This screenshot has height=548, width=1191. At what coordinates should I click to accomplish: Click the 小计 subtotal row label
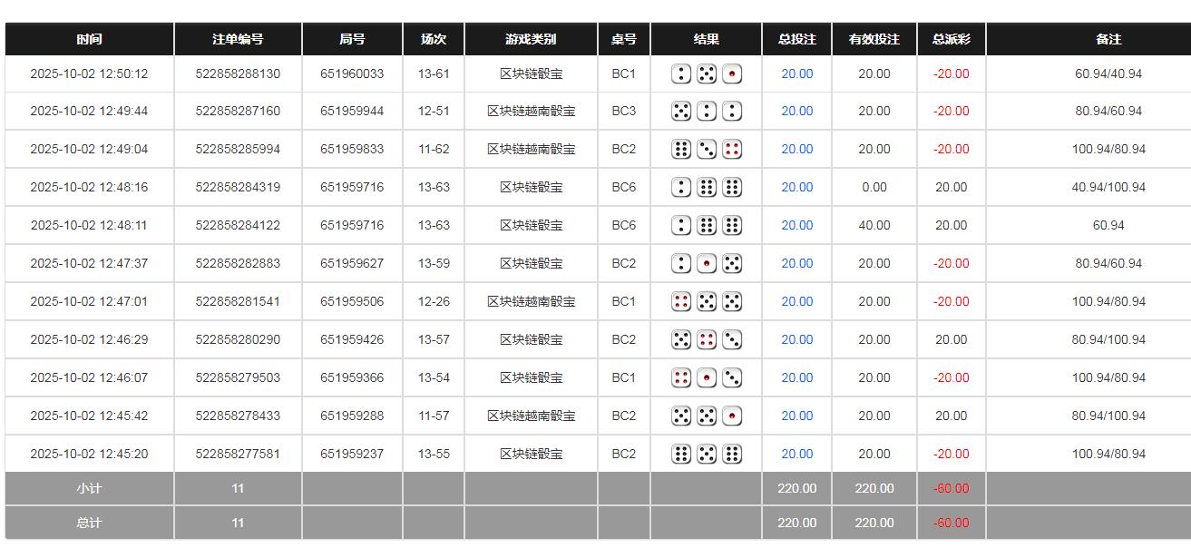coord(88,488)
